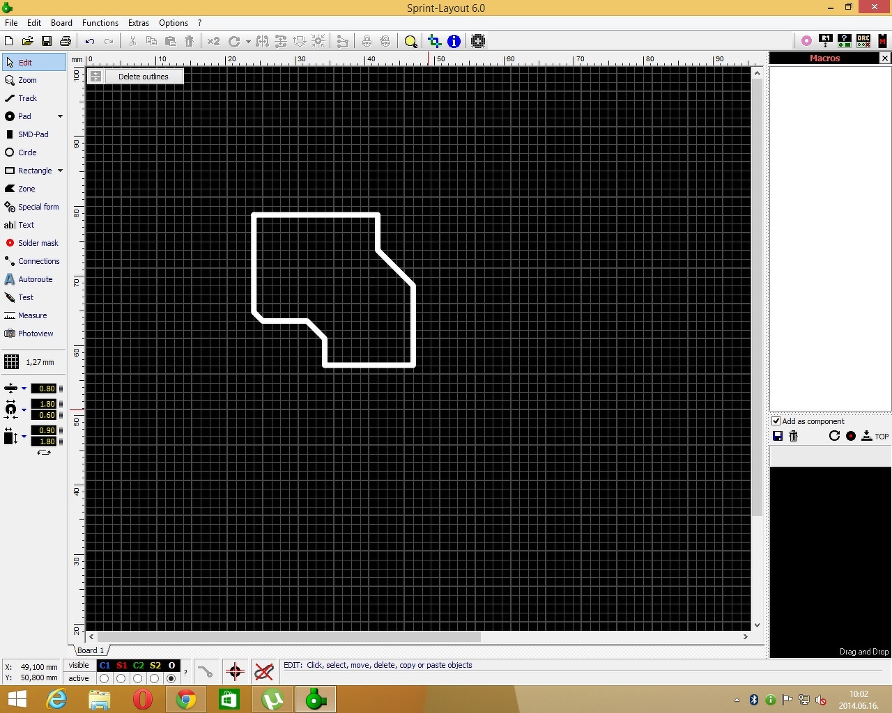The width and height of the screenshot is (892, 713).
Task: Toggle visibility of the C1 layer
Action: (x=105, y=666)
